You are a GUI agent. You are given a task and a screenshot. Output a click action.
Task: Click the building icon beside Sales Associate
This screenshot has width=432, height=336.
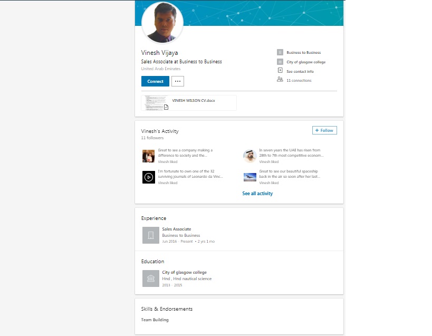pyautogui.click(x=151, y=235)
